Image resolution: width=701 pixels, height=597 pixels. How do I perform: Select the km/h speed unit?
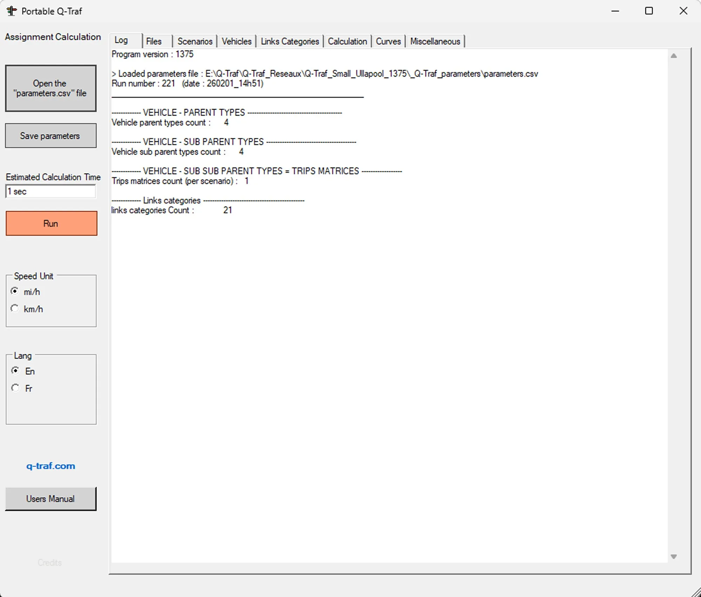pos(15,308)
